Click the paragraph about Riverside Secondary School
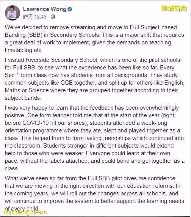191x217 pixels. point(94,79)
